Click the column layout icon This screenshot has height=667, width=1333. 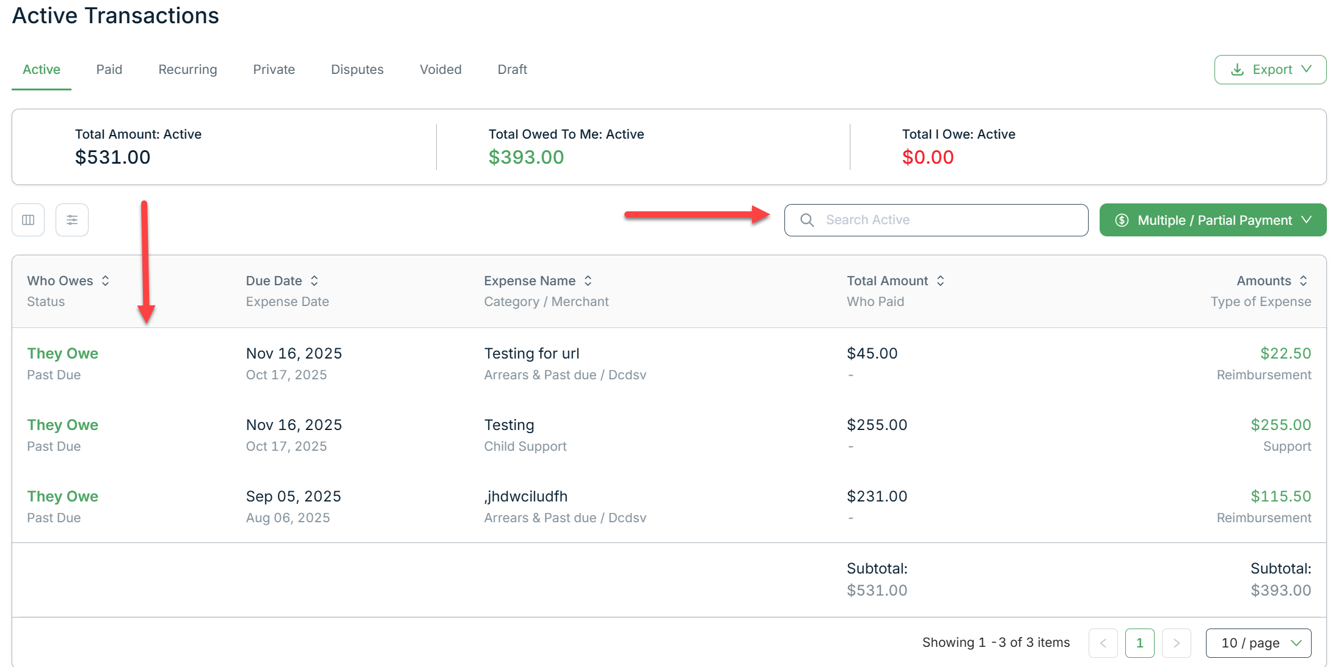pyautogui.click(x=28, y=220)
